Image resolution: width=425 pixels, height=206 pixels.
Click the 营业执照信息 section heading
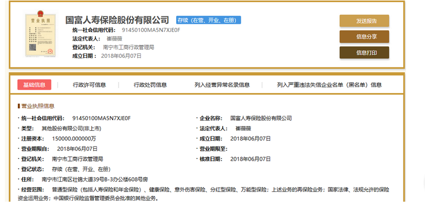[x=37, y=106]
